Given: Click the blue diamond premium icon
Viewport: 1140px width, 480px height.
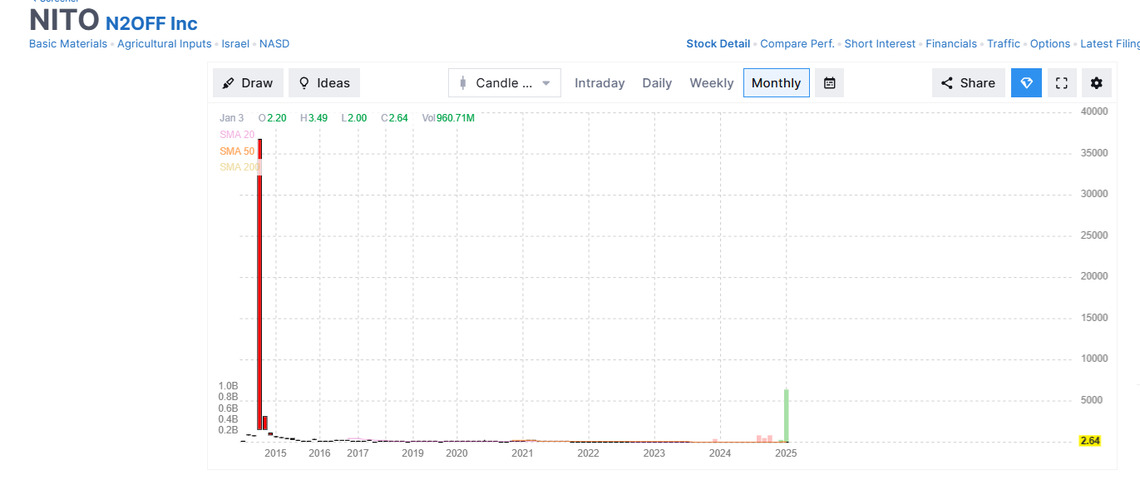Looking at the screenshot, I should click(x=1026, y=83).
